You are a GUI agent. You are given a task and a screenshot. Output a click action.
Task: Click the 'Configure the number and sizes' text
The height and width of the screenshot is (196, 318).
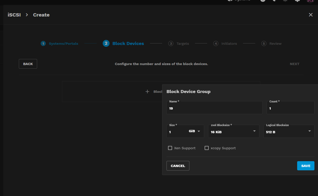pyautogui.click(x=161, y=64)
